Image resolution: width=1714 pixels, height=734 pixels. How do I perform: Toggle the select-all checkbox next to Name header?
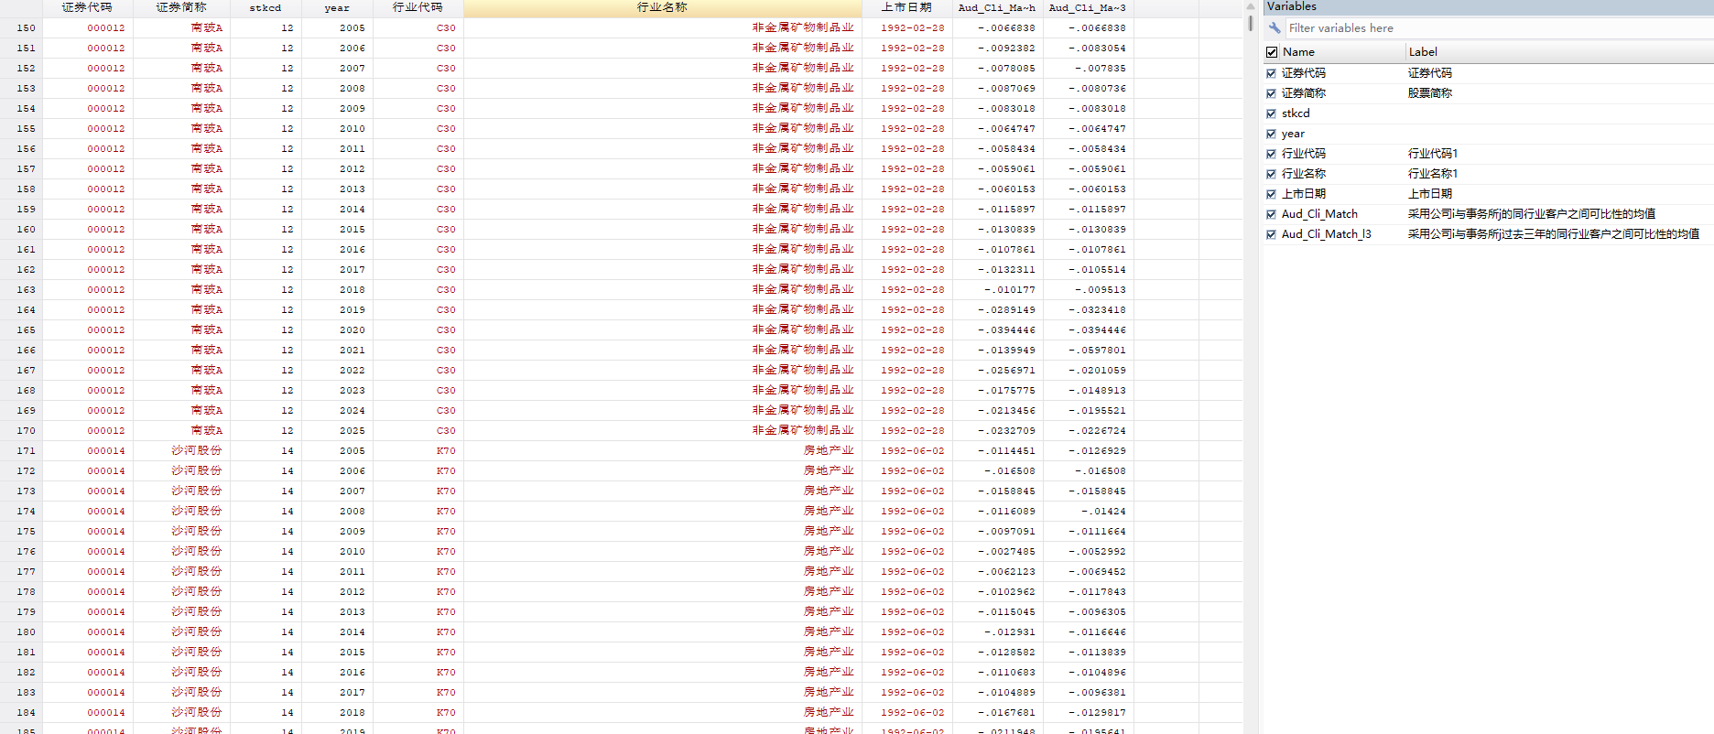tap(1272, 52)
